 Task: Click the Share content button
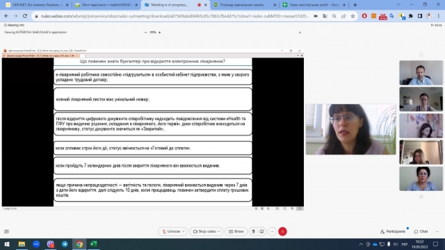tap(236, 231)
